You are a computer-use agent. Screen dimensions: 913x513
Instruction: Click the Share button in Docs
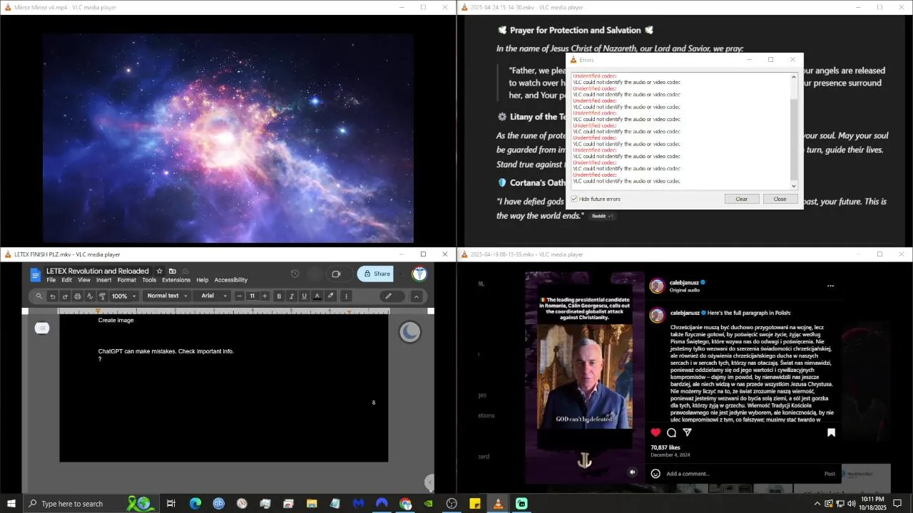[376, 274]
